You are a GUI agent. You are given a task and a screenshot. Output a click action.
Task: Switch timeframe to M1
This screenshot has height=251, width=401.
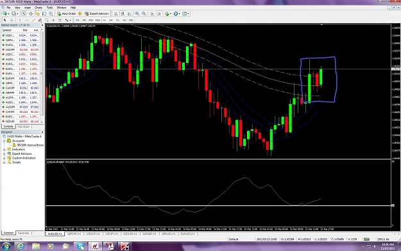[78, 20]
